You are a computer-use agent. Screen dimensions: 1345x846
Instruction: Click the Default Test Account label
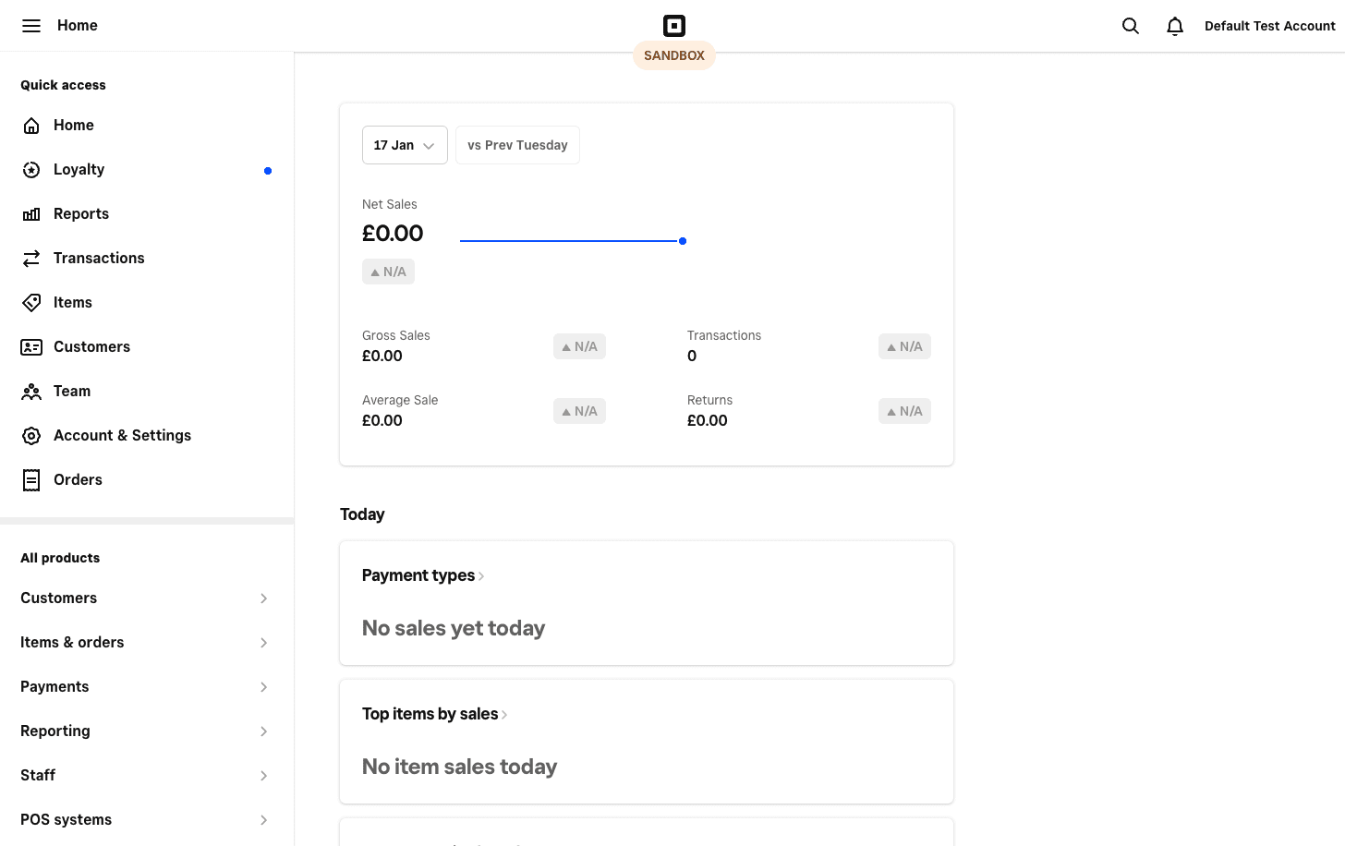[x=1269, y=25]
